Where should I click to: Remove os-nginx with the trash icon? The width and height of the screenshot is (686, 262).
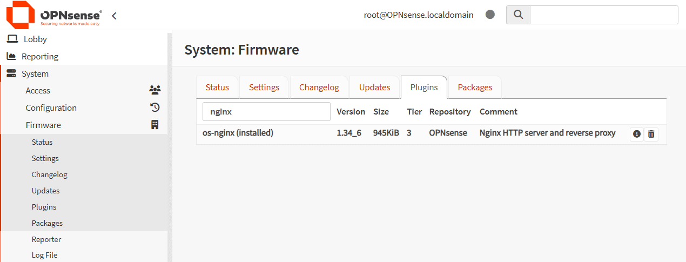point(651,134)
